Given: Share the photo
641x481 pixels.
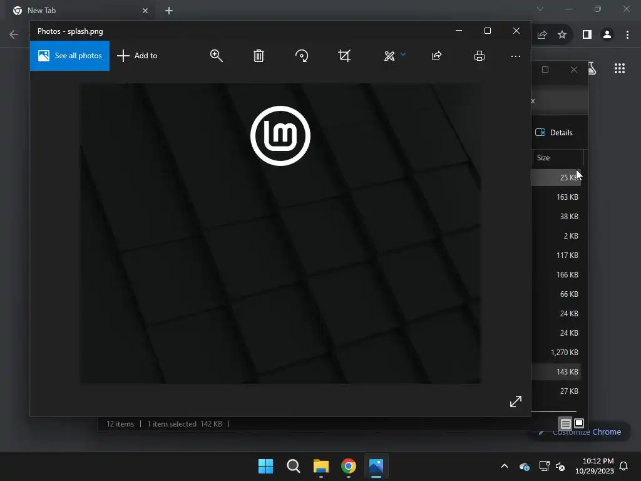Looking at the screenshot, I should click(x=436, y=56).
